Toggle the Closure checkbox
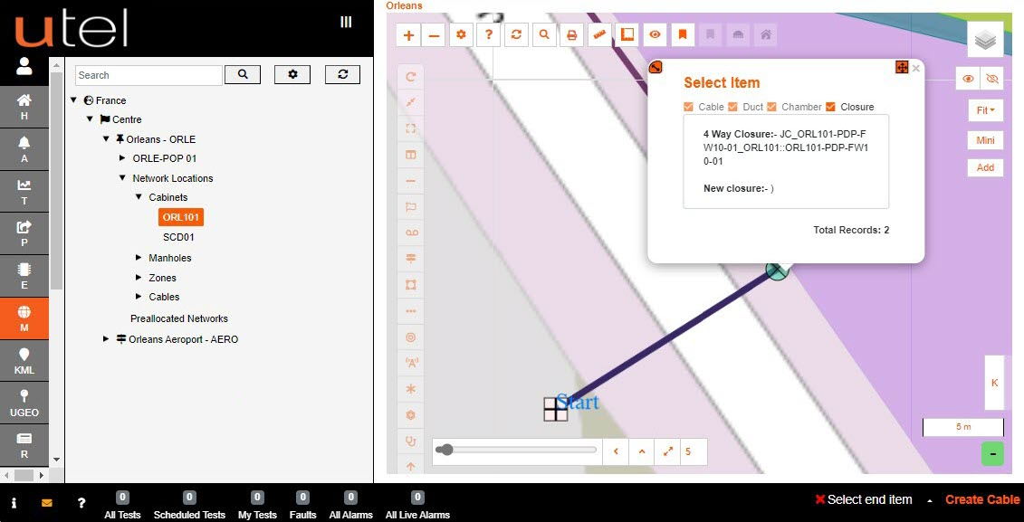 tap(830, 107)
